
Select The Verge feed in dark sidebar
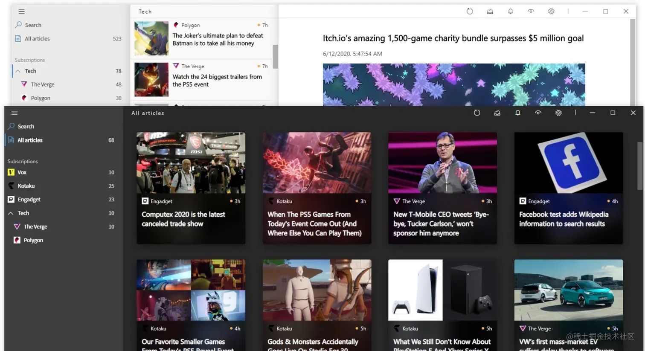pyautogui.click(x=64, y=226)
